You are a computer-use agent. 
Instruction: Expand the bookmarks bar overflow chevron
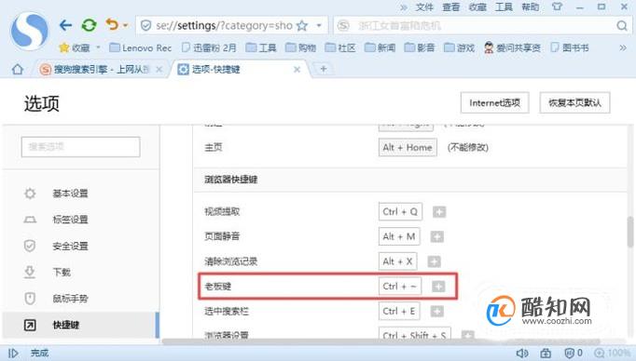pos(623,47)
